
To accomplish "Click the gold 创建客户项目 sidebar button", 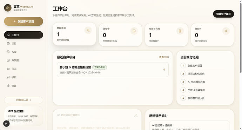I will coord(23,21).
